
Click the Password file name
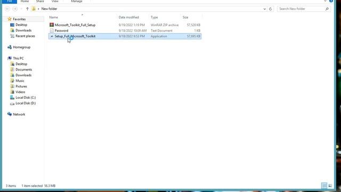(61, 31)
